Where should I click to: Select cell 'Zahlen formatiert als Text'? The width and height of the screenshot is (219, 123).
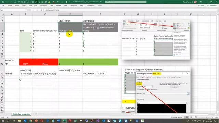pyautogui.click(x=45, y=27)
